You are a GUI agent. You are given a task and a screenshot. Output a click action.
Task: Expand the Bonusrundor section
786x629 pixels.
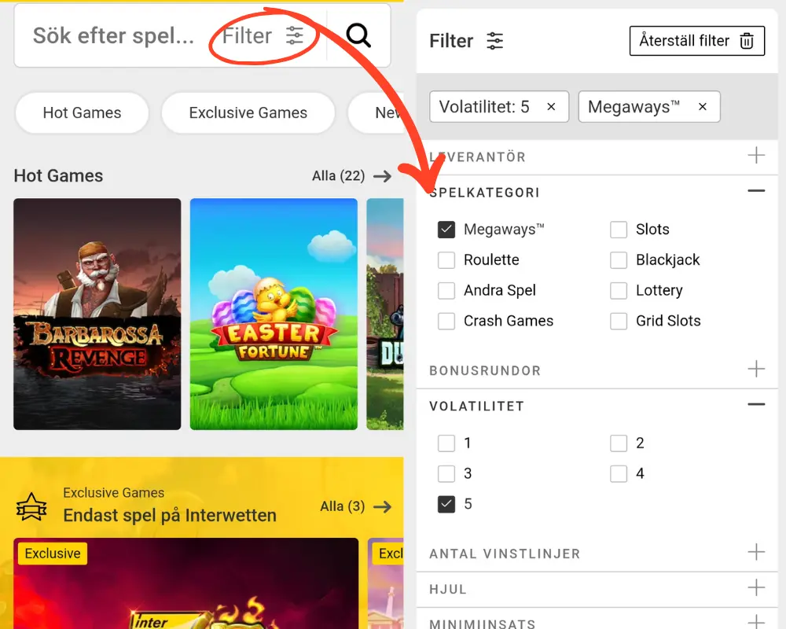(x=756, y=370)
